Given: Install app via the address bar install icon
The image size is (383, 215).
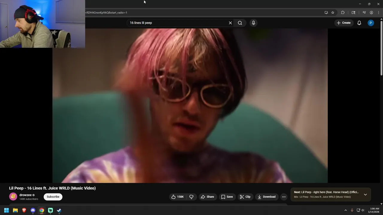Looking at the screenshot, I should click(326, 13).
